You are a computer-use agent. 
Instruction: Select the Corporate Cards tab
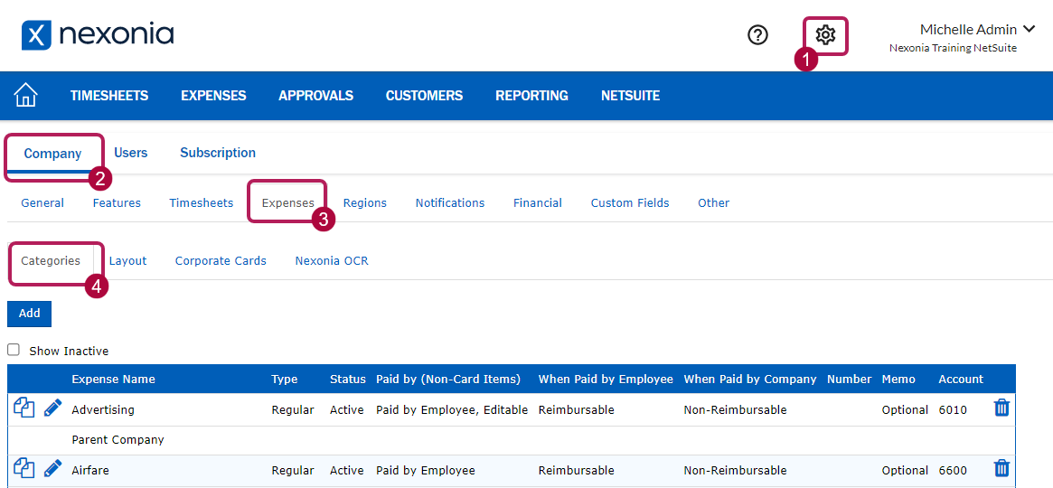221,260
